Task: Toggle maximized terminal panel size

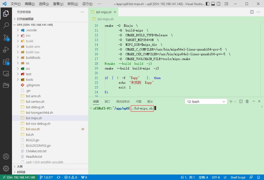Action: 254,101
